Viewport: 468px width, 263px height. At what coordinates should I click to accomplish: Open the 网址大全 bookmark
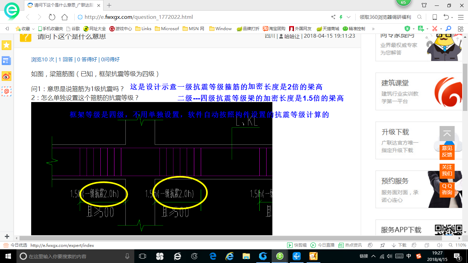(x=95, y=29)
